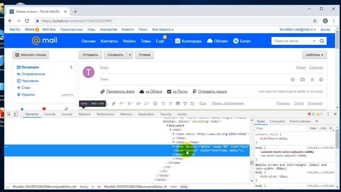Open Application tab in DevTools

[x=146, y=114]
